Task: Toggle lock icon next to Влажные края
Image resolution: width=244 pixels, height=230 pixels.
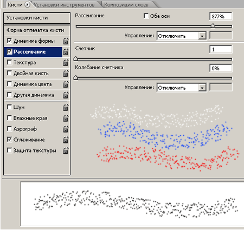Action: (66, 118)
